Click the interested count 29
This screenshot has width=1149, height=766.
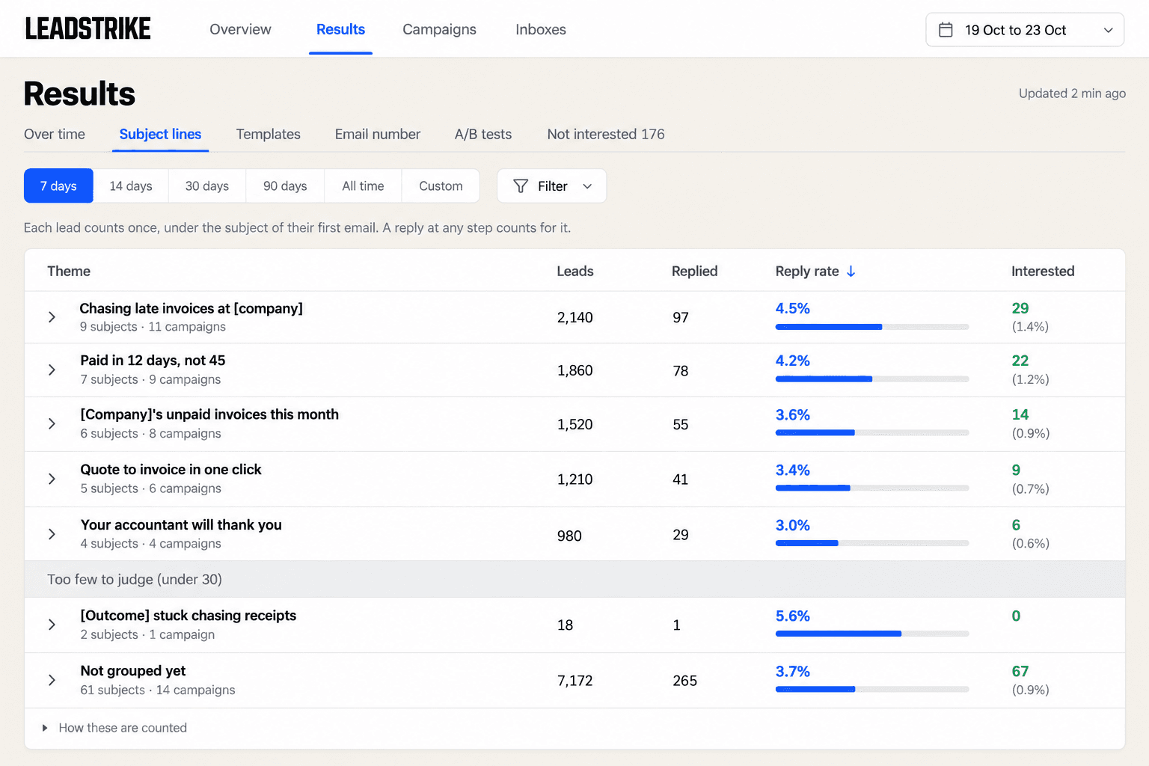[x=1020, y=308]
